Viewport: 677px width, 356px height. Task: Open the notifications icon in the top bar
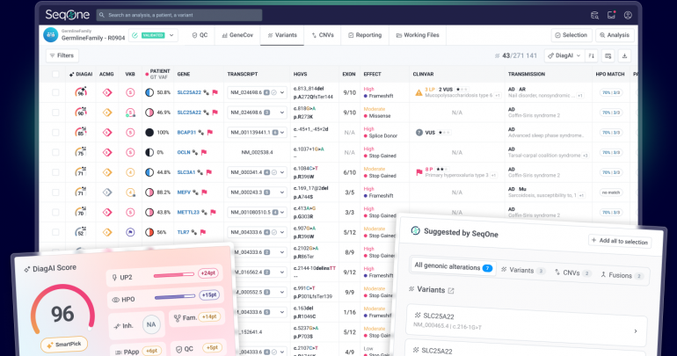[x=611, y=15]
